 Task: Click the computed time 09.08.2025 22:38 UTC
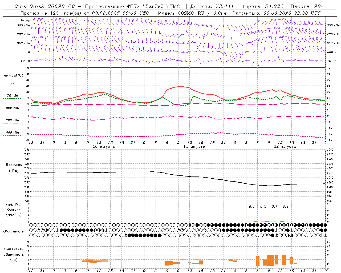(x=292, y=13)
